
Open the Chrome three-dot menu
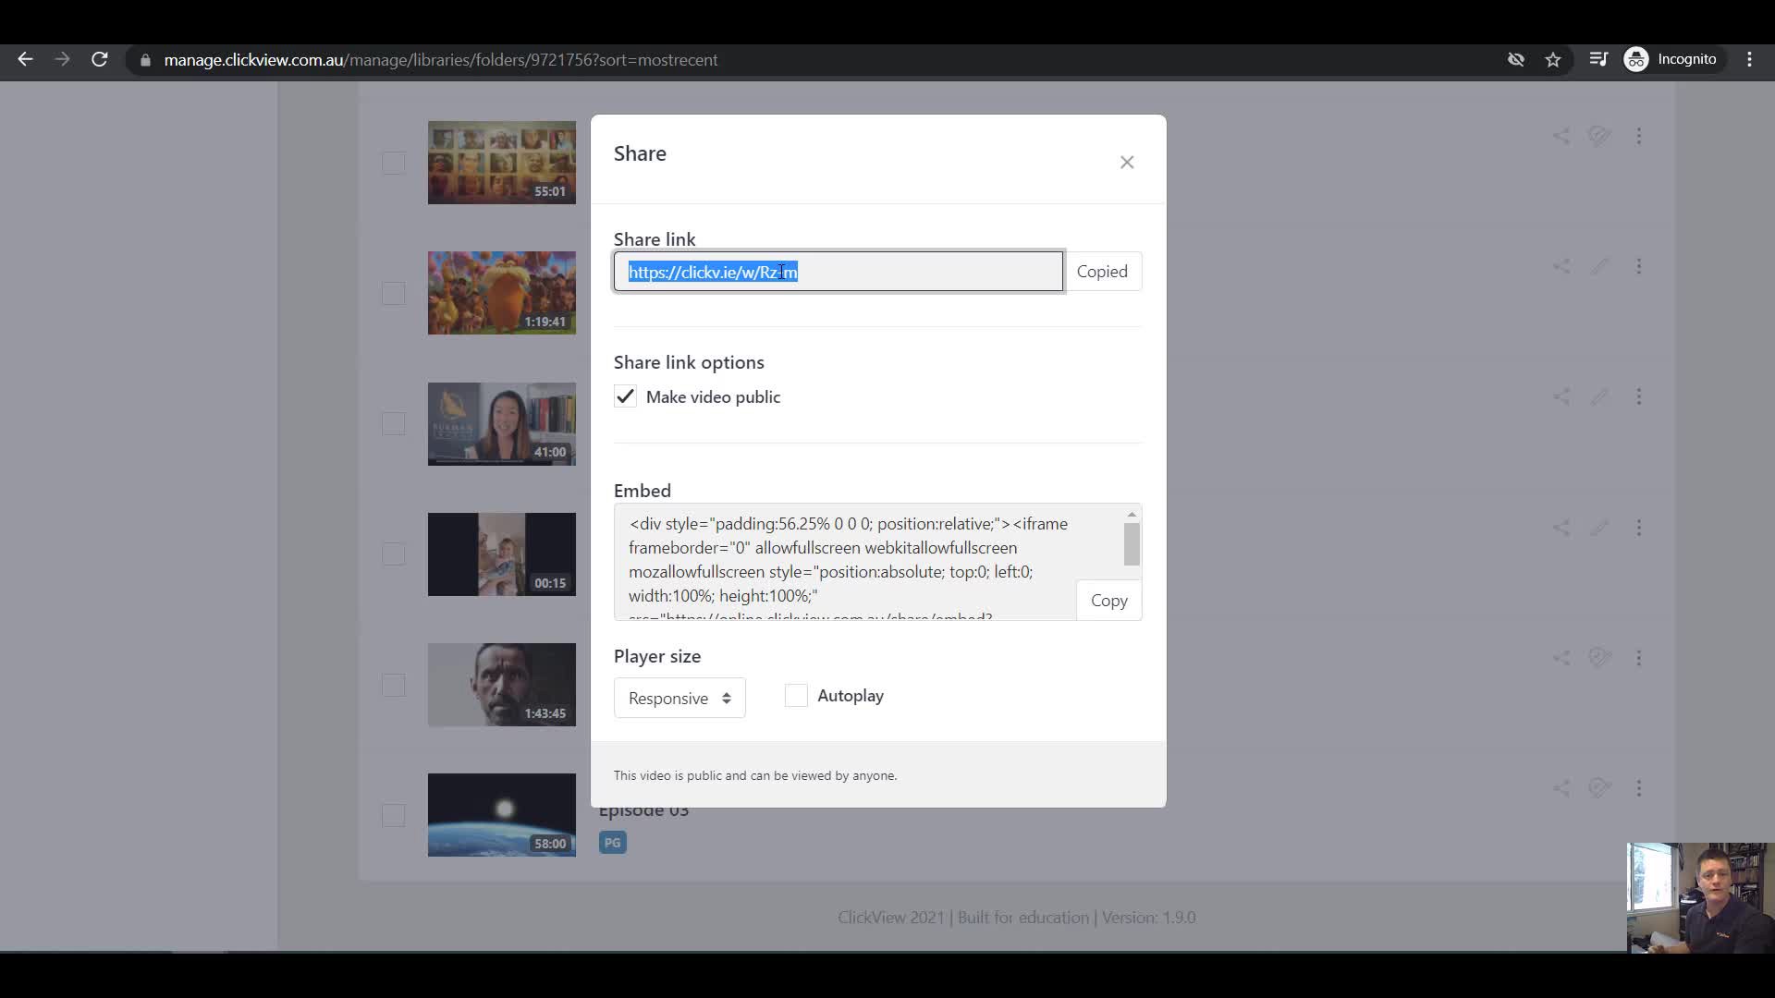pyautogui.click(x=1749, y=59)
